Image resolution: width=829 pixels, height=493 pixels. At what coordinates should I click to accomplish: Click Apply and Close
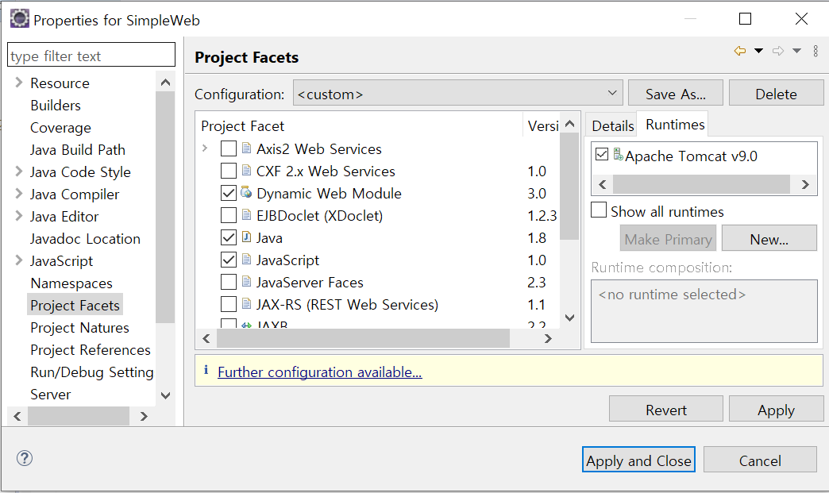[x=638, y=460]
